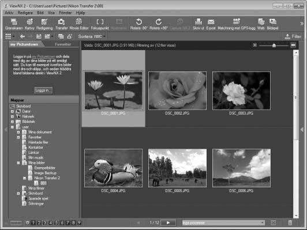The image size is (307, 230).
Task: Select the Sparade spel folder
Action: [x=38, y=198]
